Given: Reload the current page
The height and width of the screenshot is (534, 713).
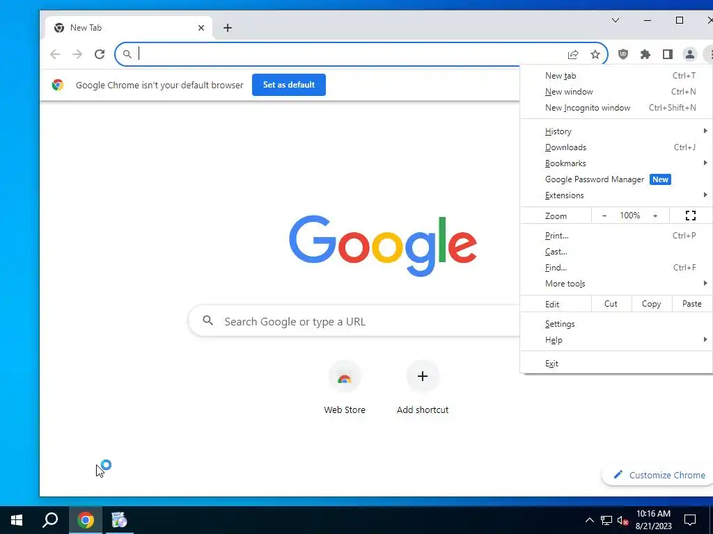Looking at the screenshot, I should pyautogui.click(x=100, y=54).
